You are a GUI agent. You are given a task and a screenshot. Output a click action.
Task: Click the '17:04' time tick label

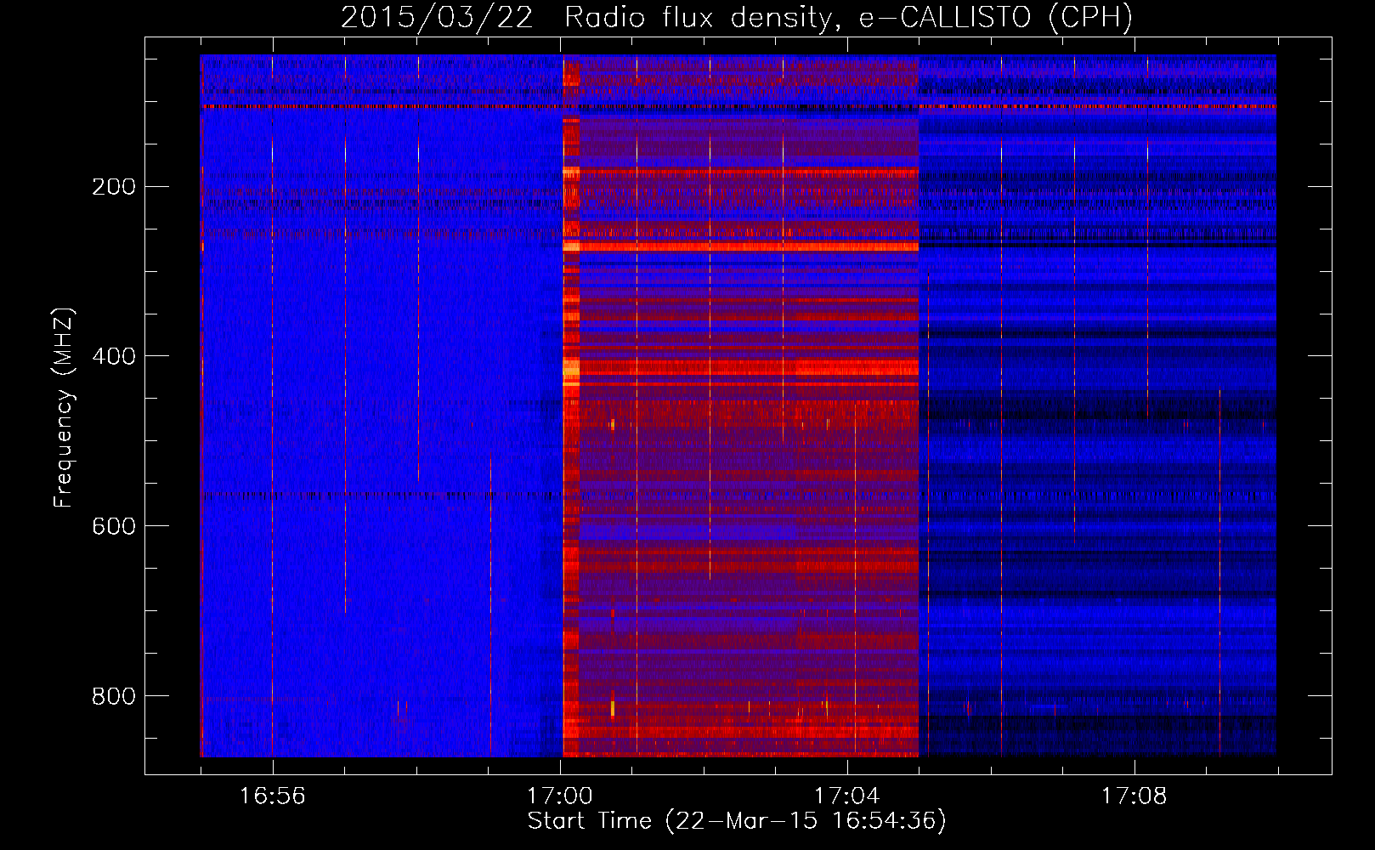coord(846,796)
